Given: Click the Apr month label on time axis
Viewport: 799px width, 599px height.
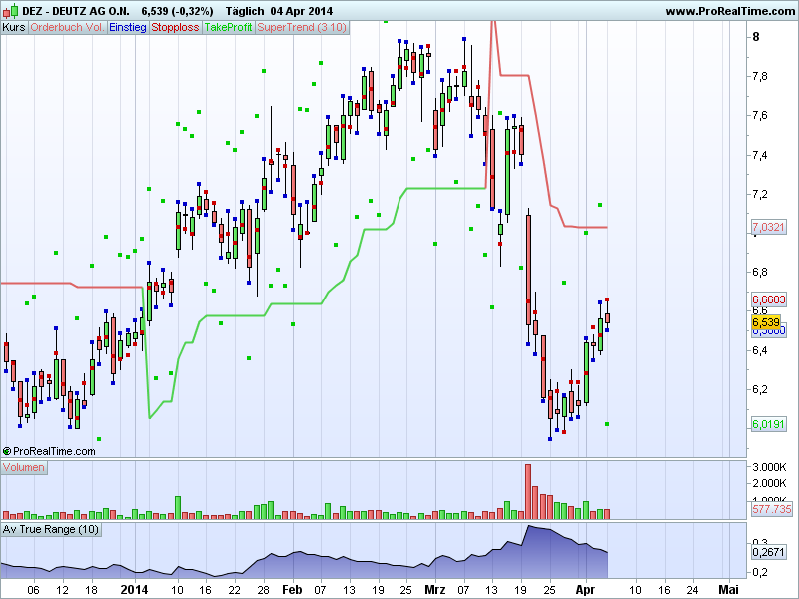Looking at the screenshot, I should (x=585, y=590).
